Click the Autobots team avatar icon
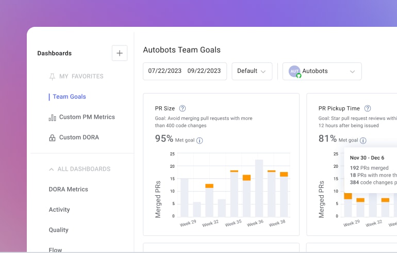 point(295,71)
